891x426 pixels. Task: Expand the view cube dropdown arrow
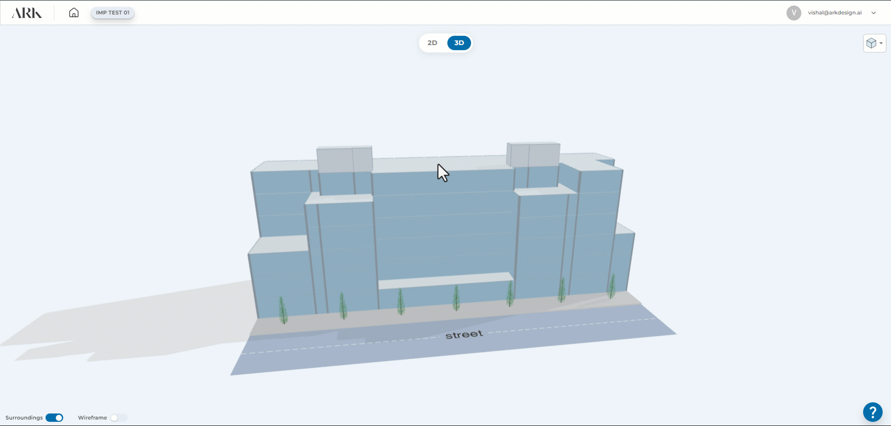tap(881, 43)
